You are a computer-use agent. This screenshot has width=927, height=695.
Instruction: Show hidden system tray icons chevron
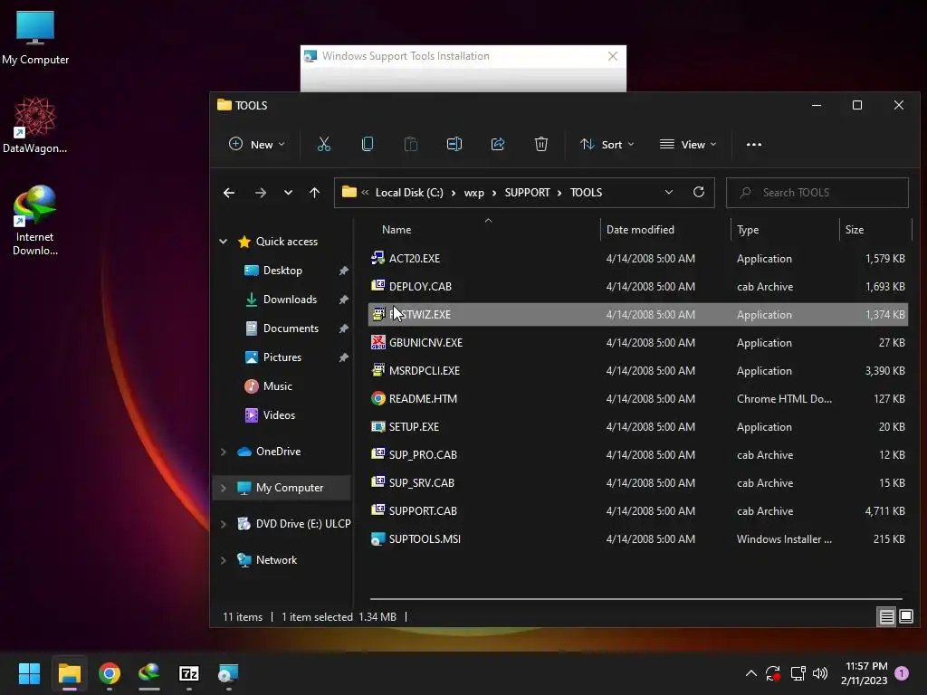point(750,673)
